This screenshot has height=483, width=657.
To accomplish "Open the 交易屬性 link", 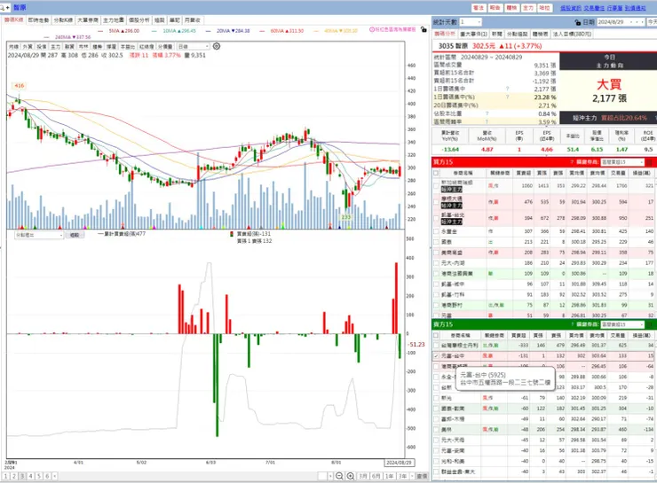I will (594, 8).
